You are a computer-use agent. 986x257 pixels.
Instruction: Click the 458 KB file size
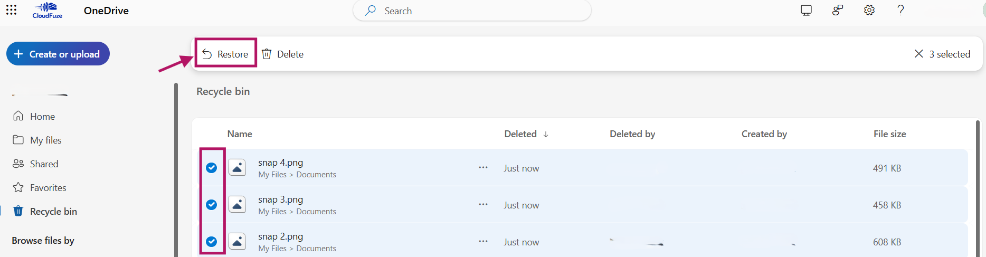(x=887, y=205)
